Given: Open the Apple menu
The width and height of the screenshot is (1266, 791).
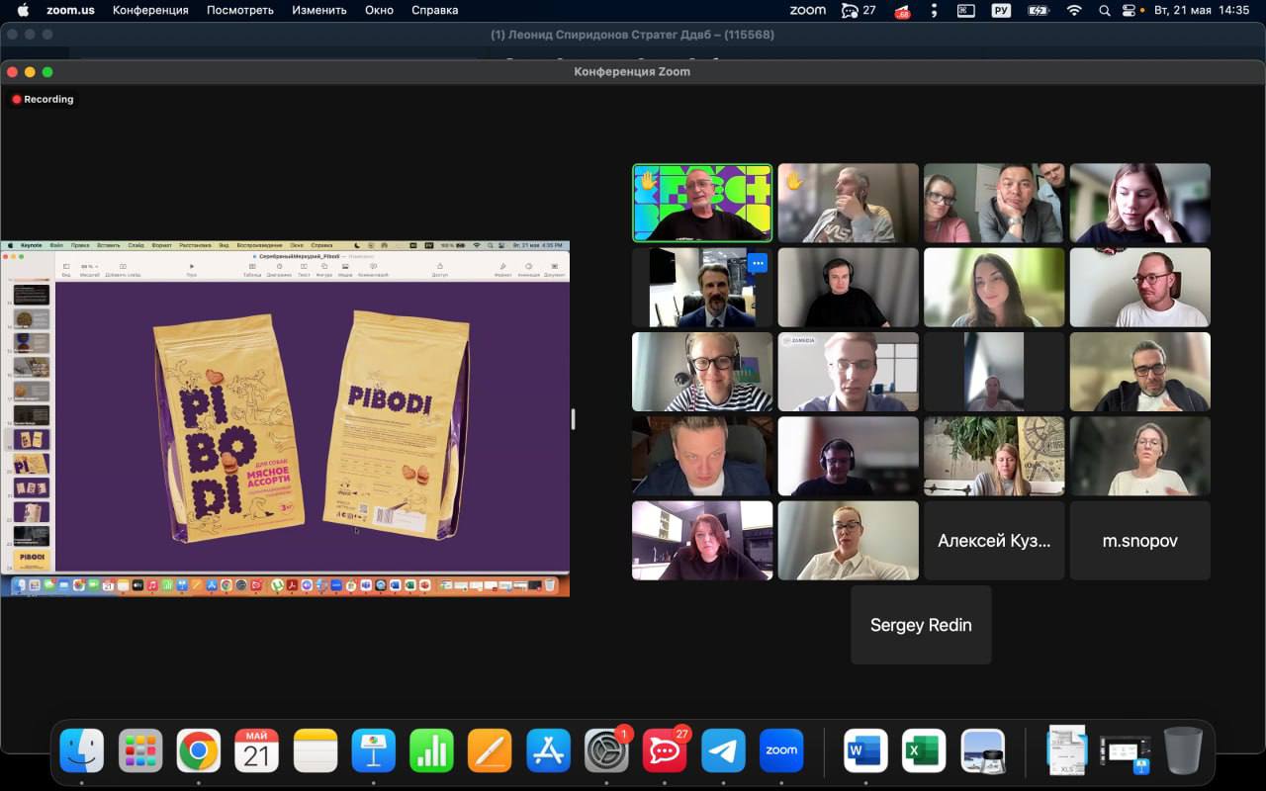Looking at the screenshot, I should pyautogui.click(x=24, y=10).
